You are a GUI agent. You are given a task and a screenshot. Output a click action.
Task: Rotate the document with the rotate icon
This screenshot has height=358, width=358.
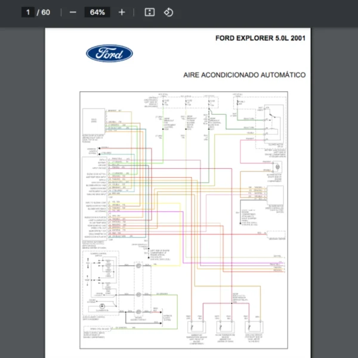point(168,12)
